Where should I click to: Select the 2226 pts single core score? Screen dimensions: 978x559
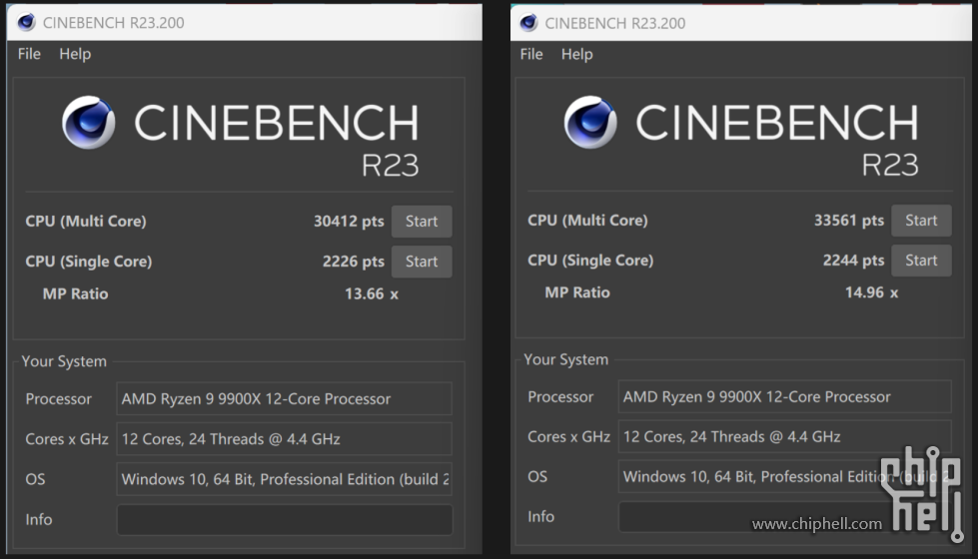tap(353, 262)
